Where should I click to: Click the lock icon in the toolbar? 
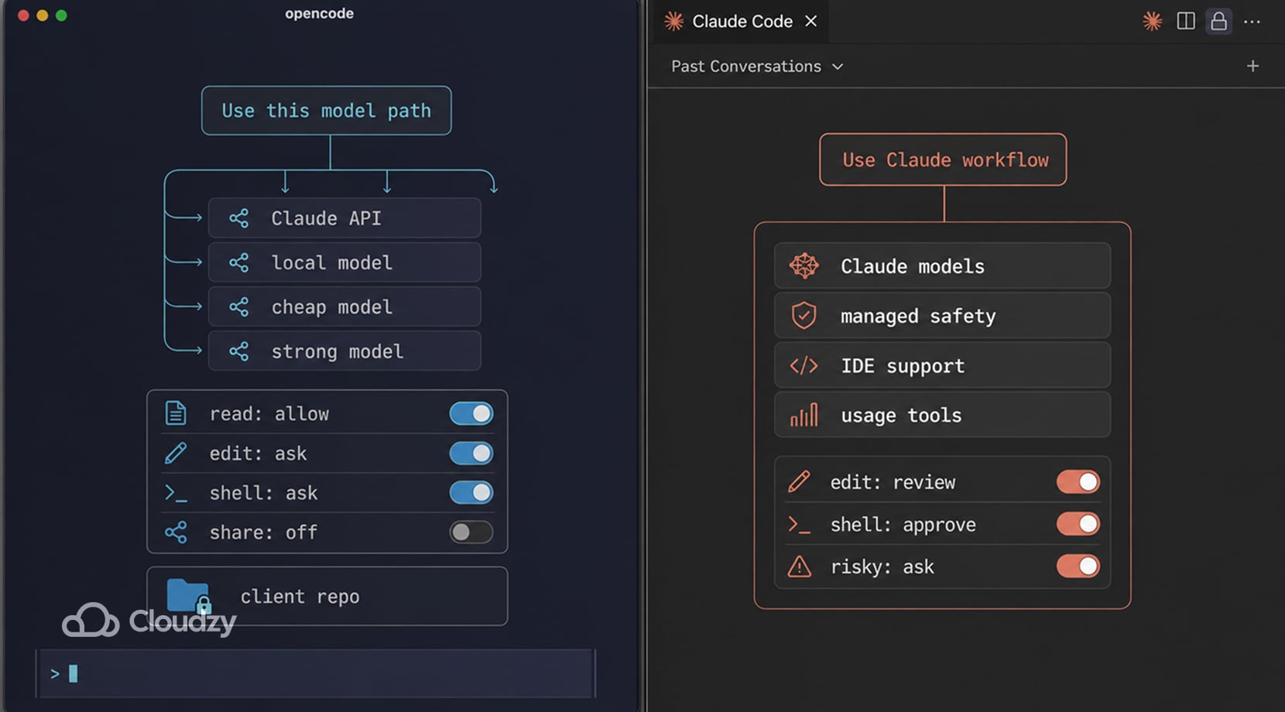[x=1218, y=21]
